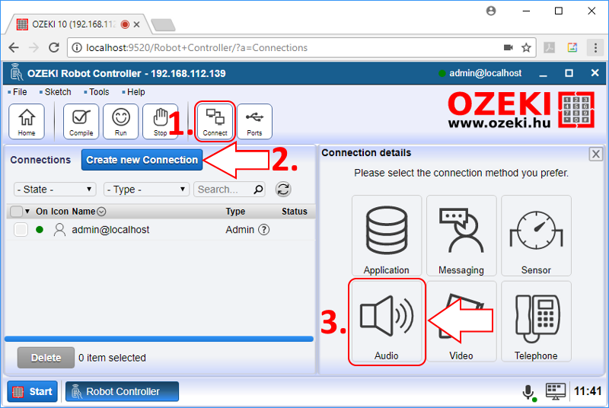Screen dimensions: 609x408
Task: Click the 11:41 clock in tray
Action: click(x=588, y=391)
